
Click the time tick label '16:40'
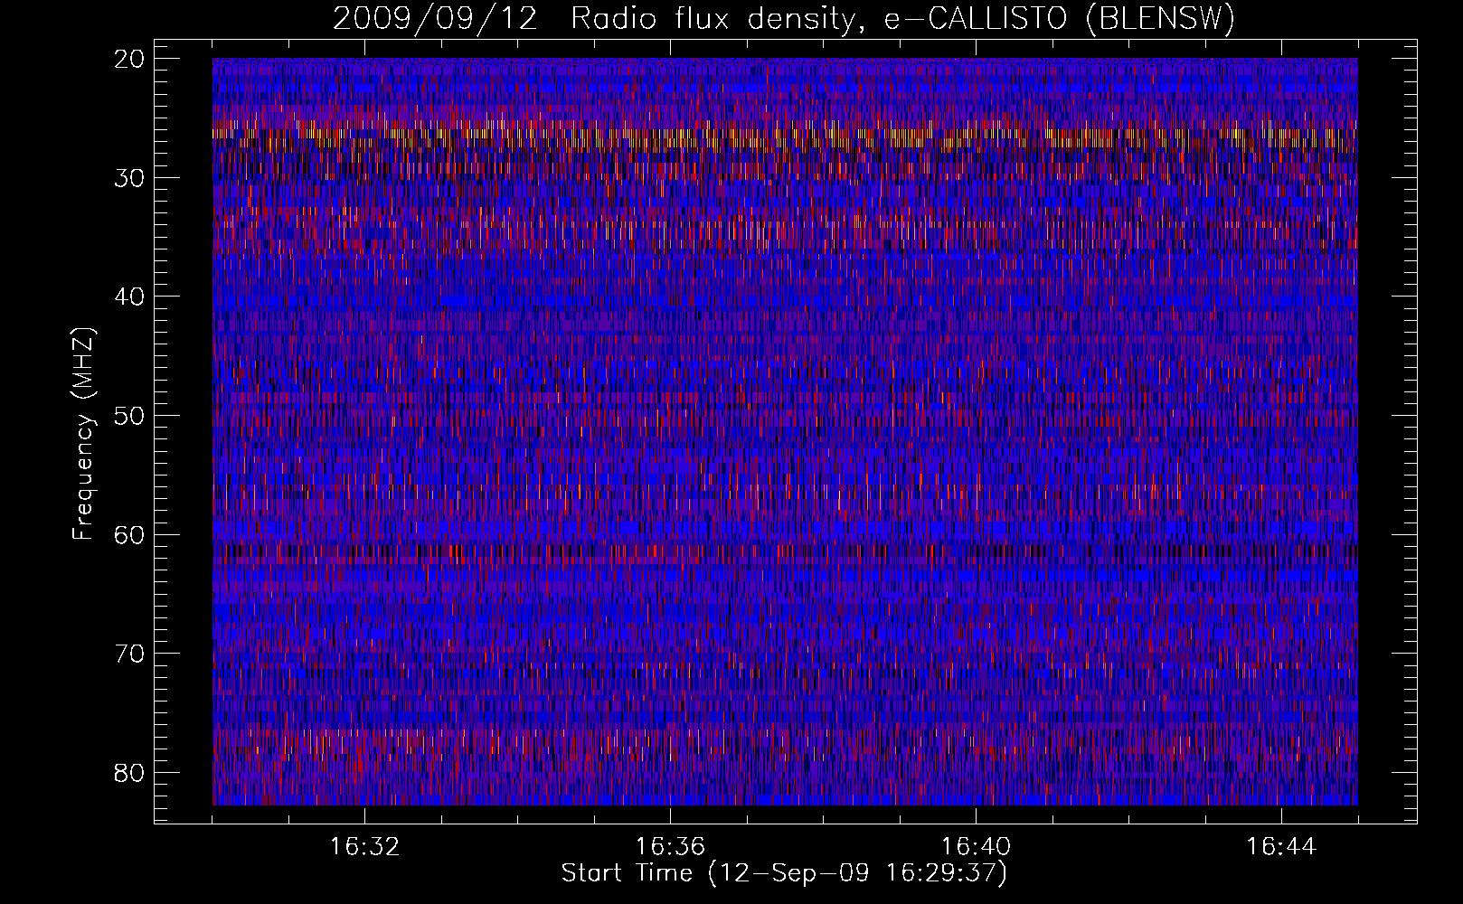pos(976,847)
